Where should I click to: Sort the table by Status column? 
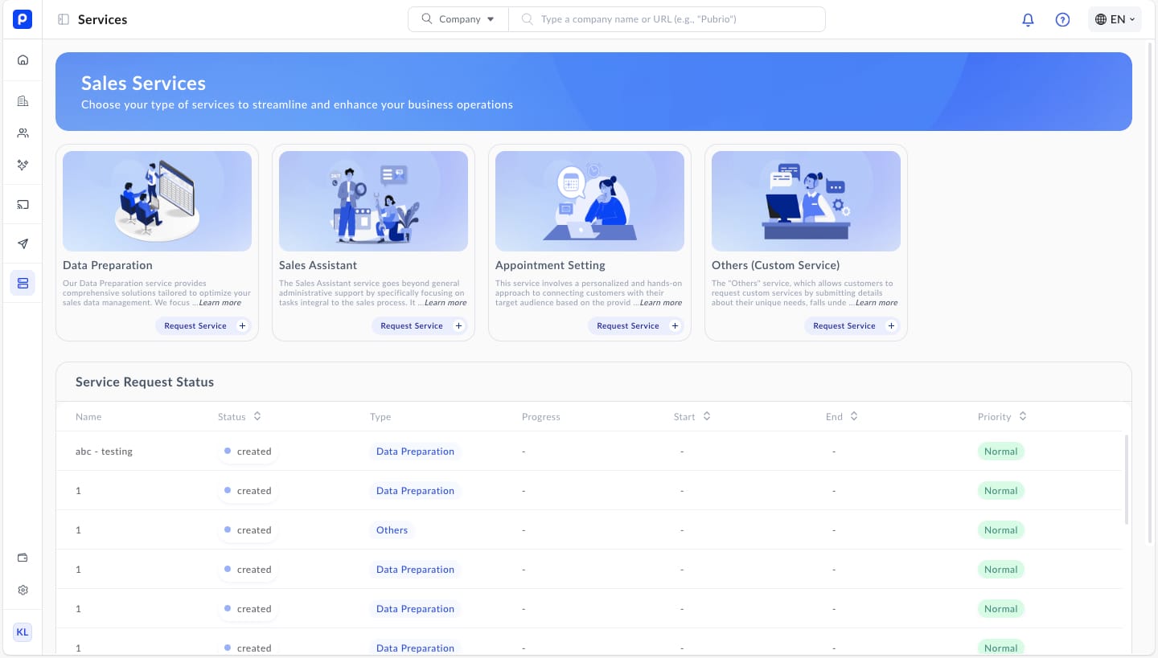257,416
